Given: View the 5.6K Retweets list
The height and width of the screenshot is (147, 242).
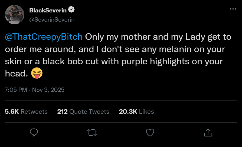Looking at the screenshot, I should (x=26, y=112).
